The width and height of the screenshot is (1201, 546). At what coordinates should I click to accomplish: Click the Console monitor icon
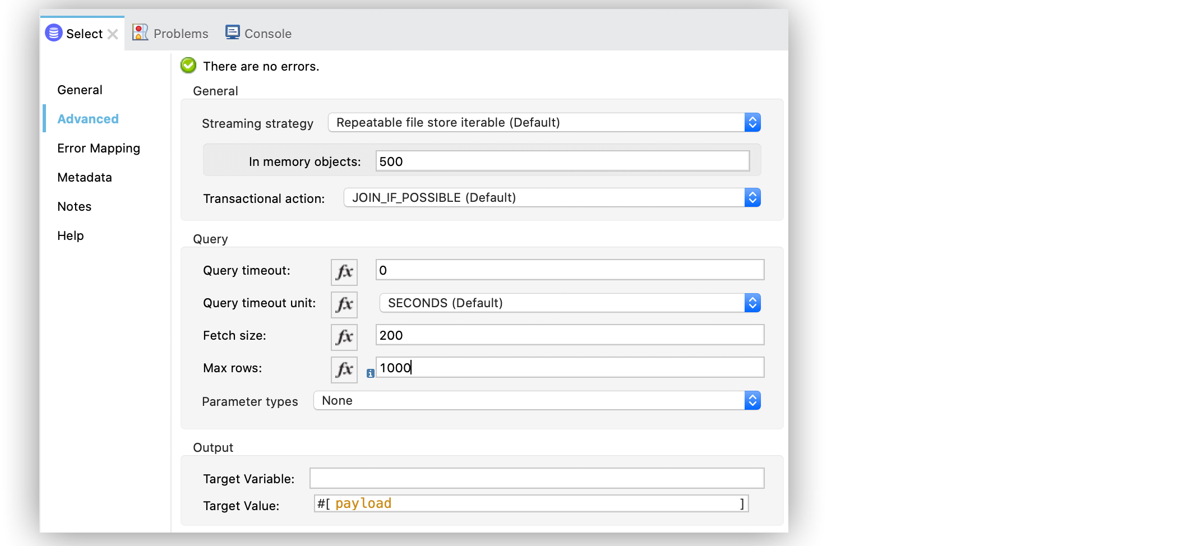click(232, 32)
